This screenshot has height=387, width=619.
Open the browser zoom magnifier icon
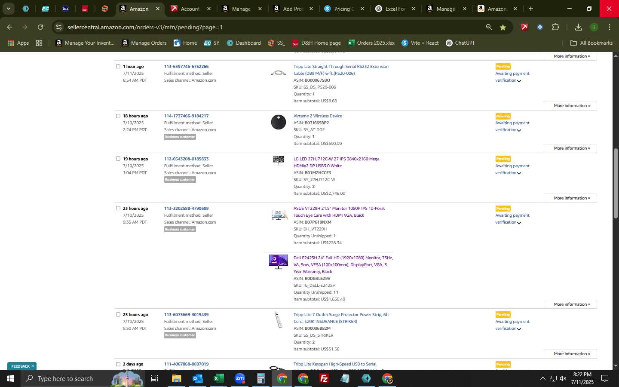pyautogui.click(x=489, y=27)
